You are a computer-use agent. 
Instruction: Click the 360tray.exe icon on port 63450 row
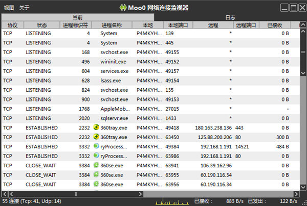pos(96,137)
